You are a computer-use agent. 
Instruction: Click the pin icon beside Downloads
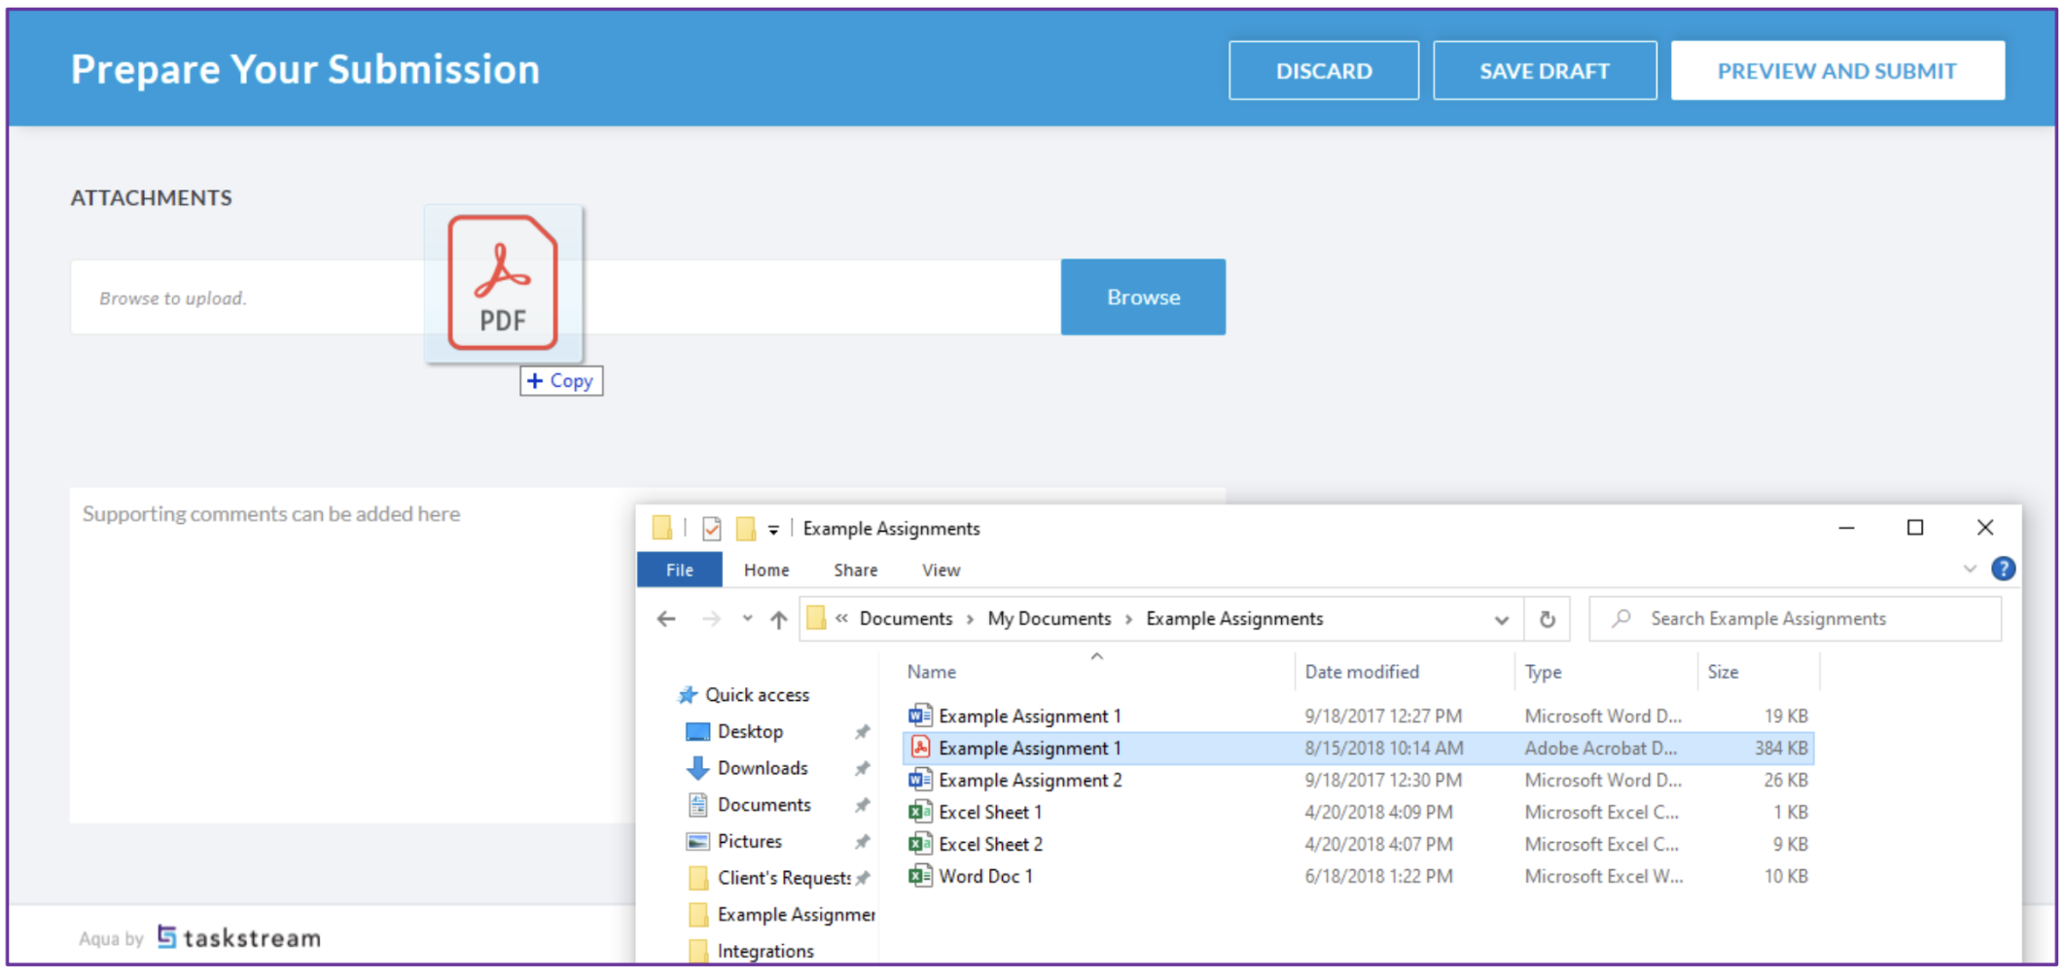(862, 769)
